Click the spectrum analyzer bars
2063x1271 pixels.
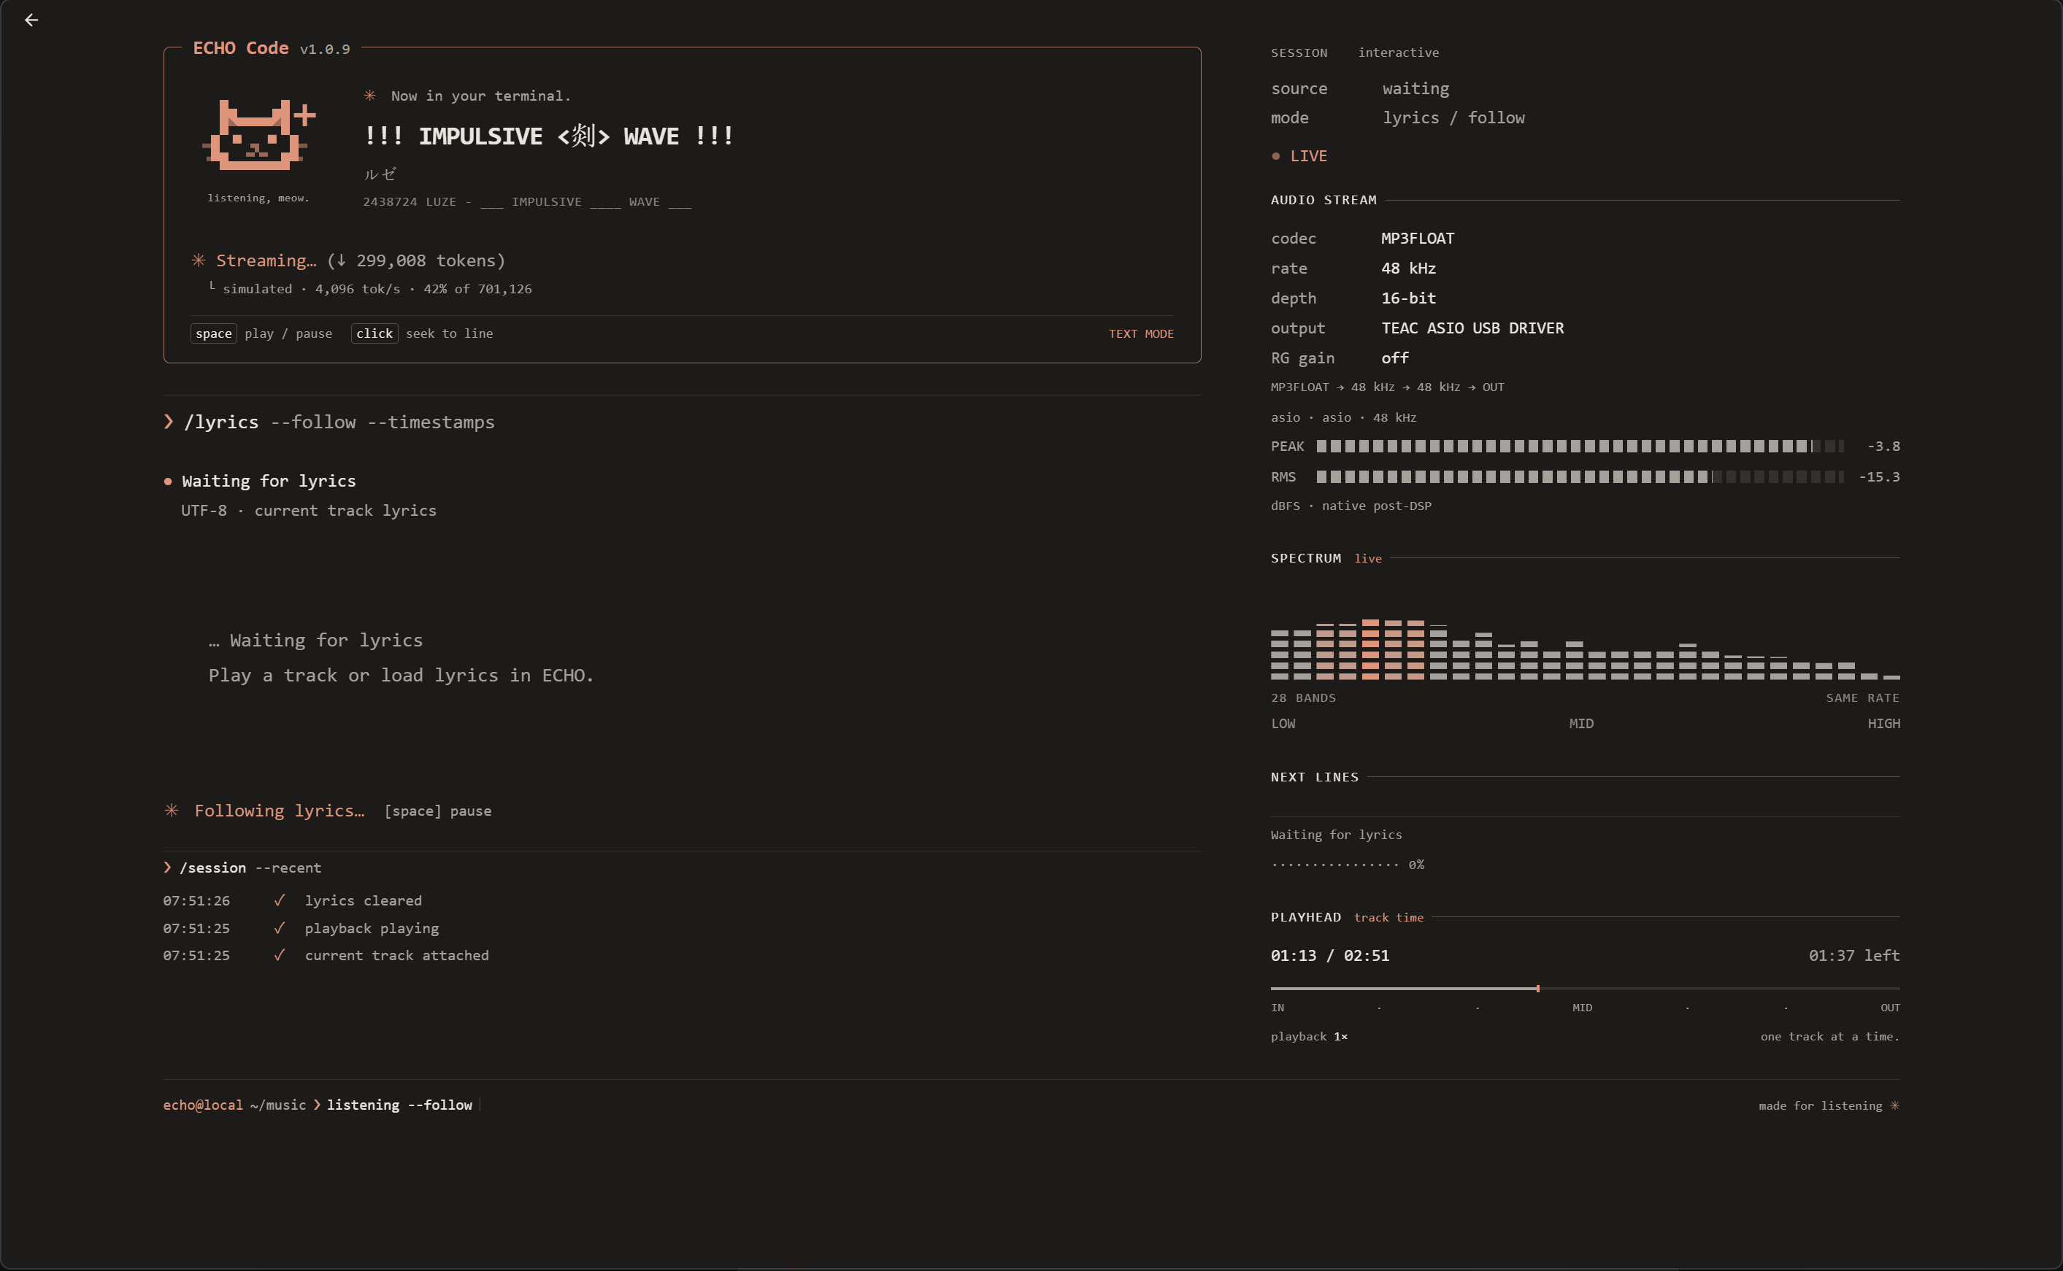1584,649
